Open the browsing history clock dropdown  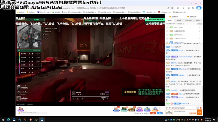click(x=184, y=8)
